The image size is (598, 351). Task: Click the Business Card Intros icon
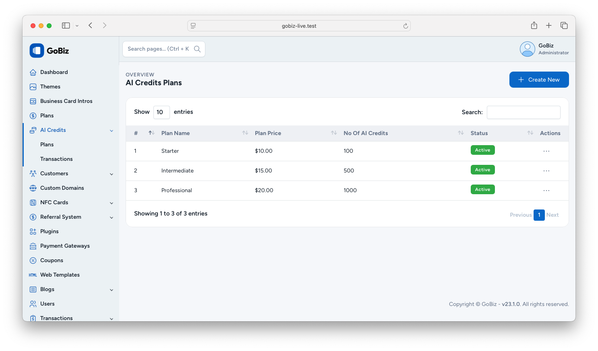point(33,101)
